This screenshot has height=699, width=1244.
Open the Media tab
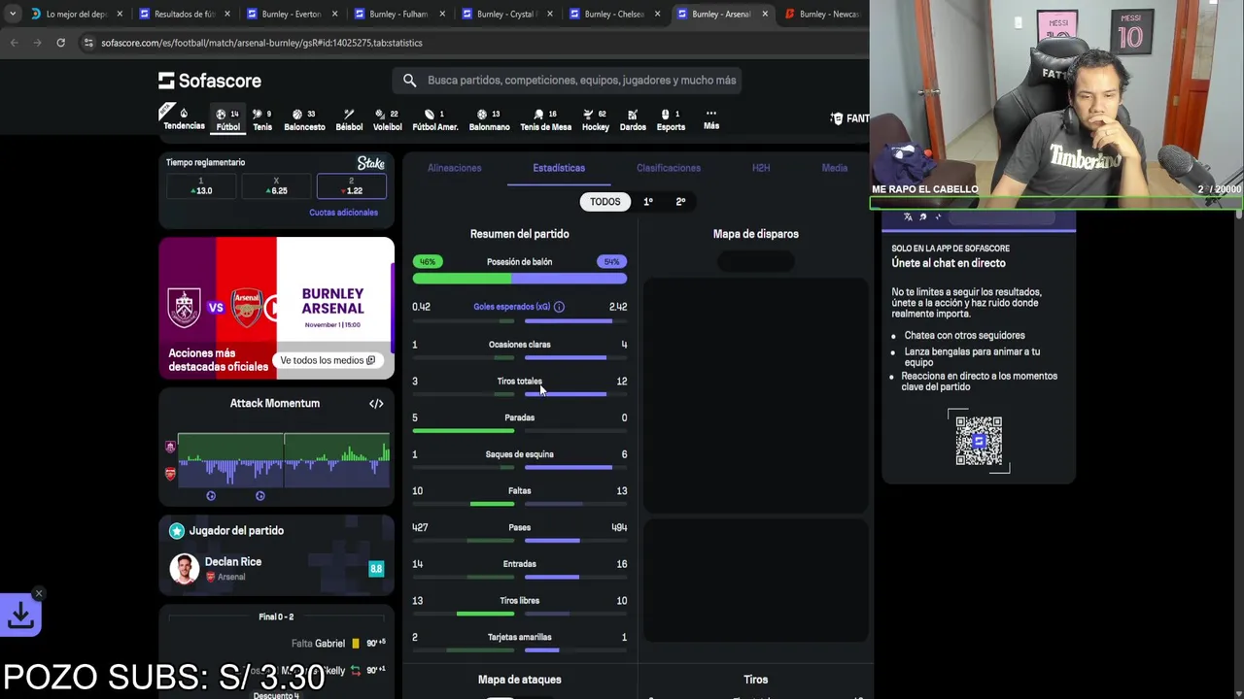click(x=835, y=168)
